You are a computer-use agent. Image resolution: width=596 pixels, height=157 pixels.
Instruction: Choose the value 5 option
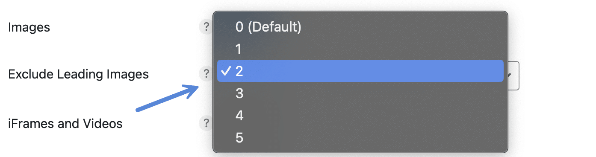(360, 137)
